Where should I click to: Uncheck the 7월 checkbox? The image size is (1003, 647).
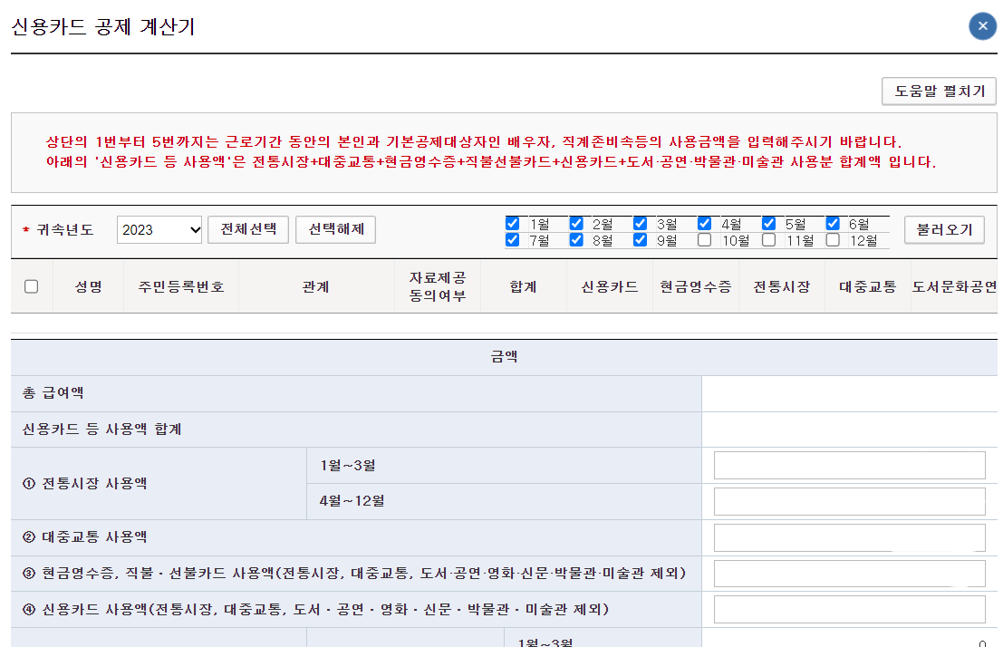[513, 239]
